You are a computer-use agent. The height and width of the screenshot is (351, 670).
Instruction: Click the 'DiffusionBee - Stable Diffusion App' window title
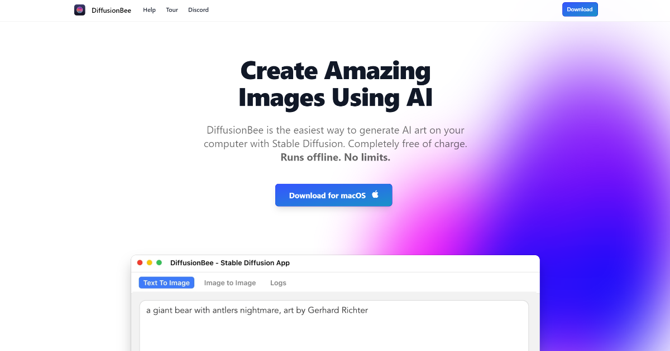click(x=230, y=263)
